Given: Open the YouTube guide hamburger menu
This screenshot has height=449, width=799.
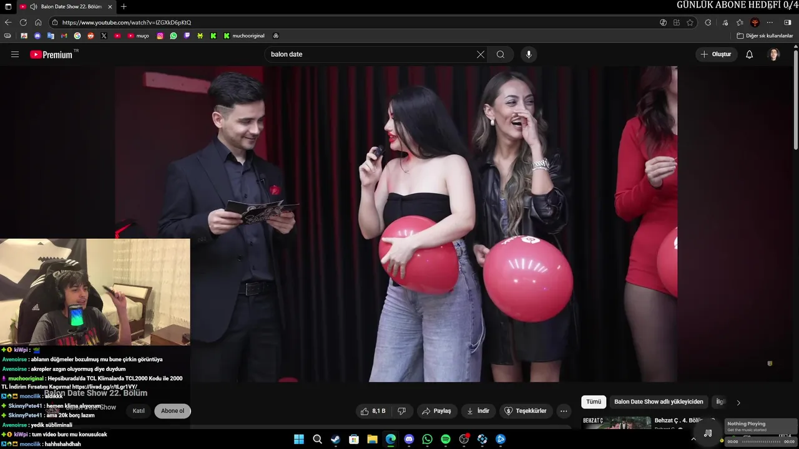Looking at the screenshot, I should click(x=15, y=54).
